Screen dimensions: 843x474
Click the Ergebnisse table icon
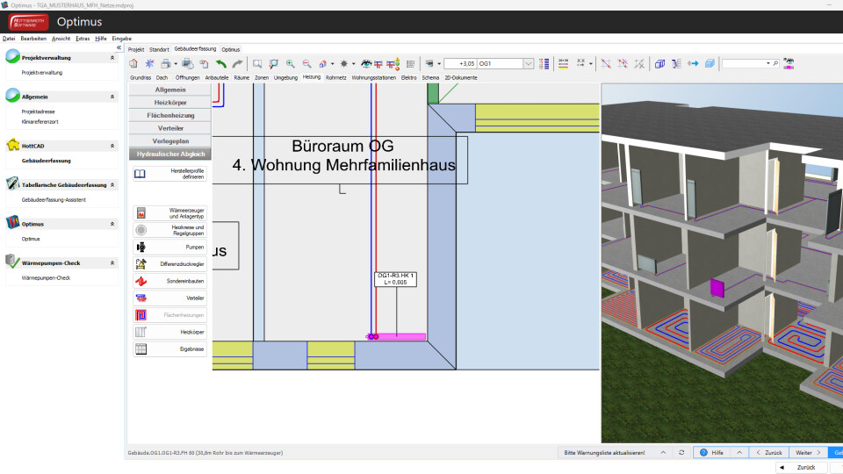[140, 349]
